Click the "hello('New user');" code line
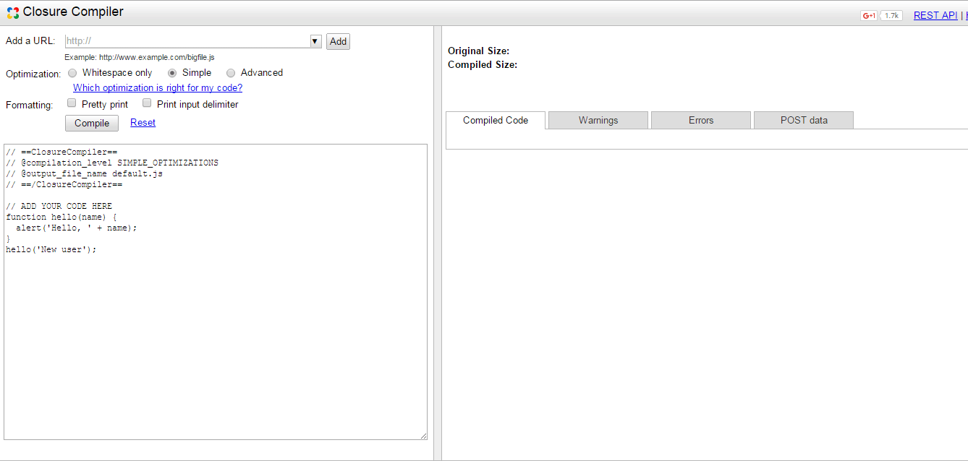This screenshot has width=968, height=461. click(x=51, y=249)
